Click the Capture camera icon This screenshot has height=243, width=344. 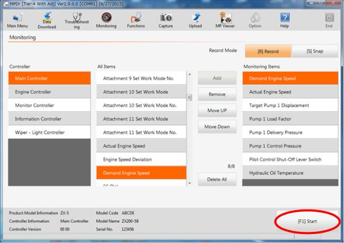pos(166,20)
